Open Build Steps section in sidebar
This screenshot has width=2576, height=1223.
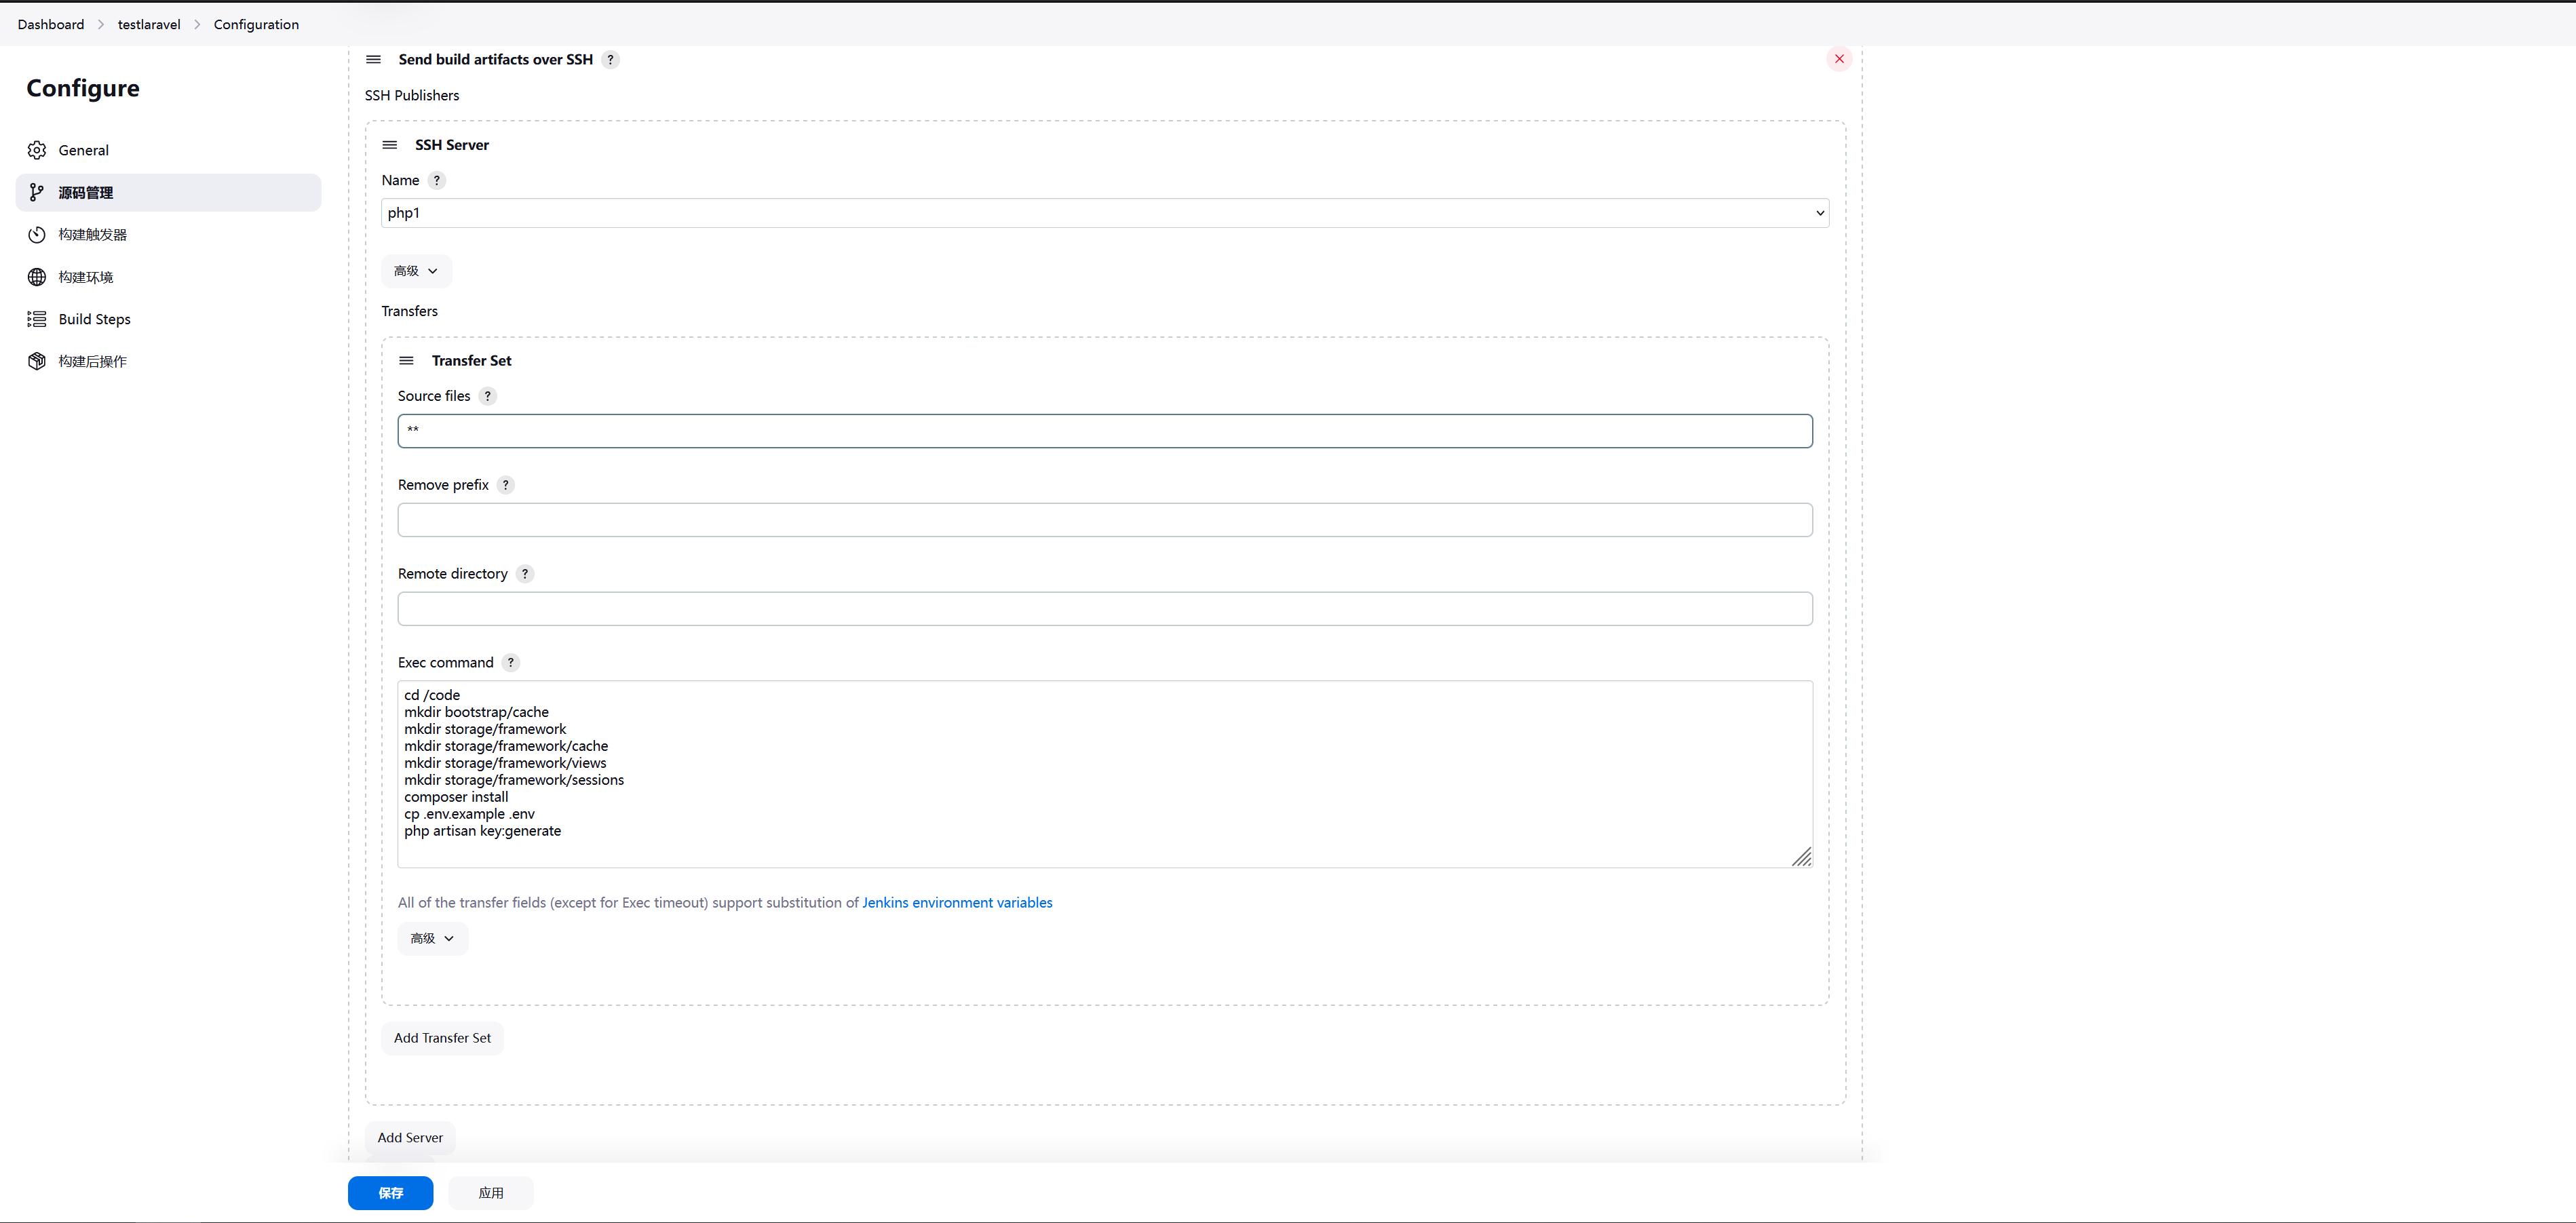pos(94,319)
